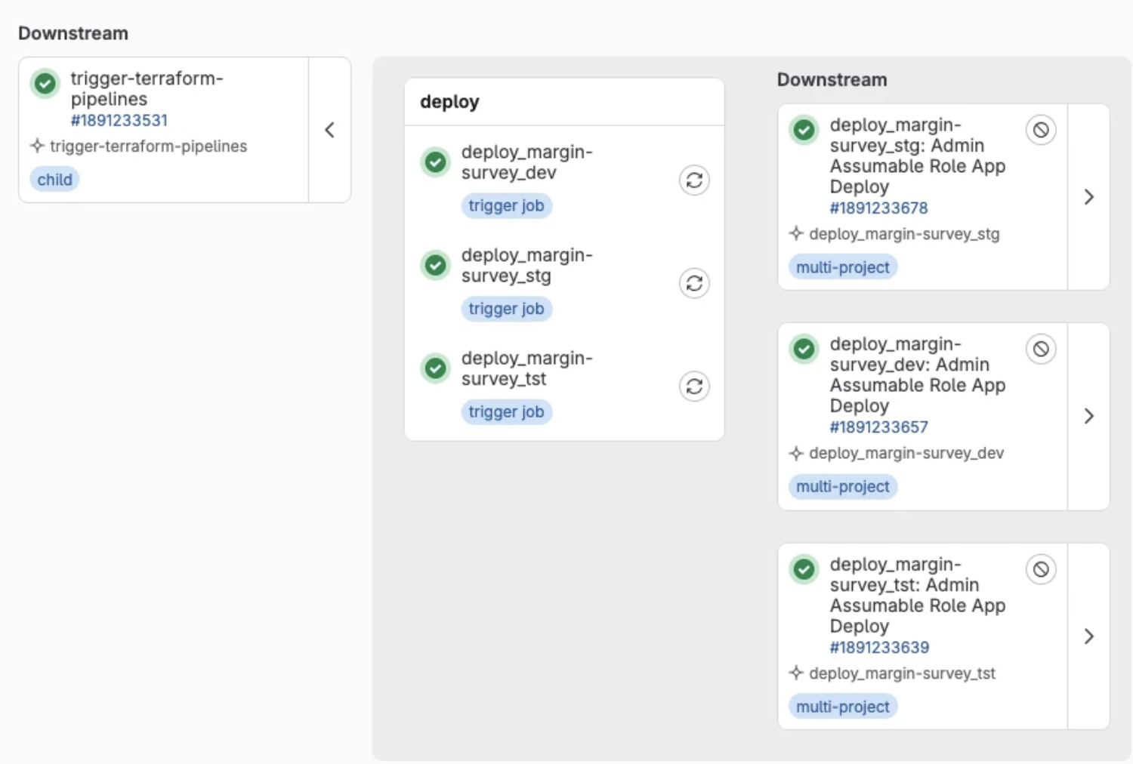
Task: Click trigger job badge under deploy_margin-survey_stg
Action: (506, 309)
